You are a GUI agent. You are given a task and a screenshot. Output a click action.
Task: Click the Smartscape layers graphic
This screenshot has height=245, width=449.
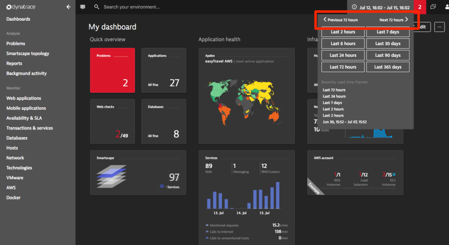click(111, 176)
